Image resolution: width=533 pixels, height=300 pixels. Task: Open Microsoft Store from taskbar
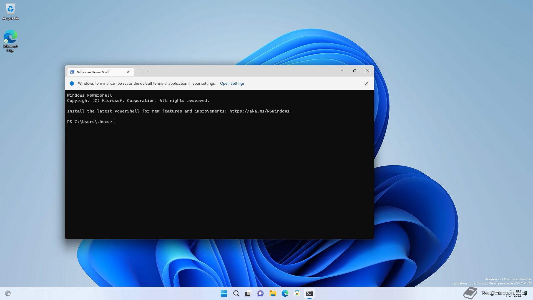[297, 293]
